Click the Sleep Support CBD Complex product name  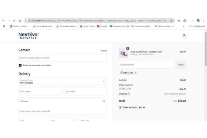146,52
